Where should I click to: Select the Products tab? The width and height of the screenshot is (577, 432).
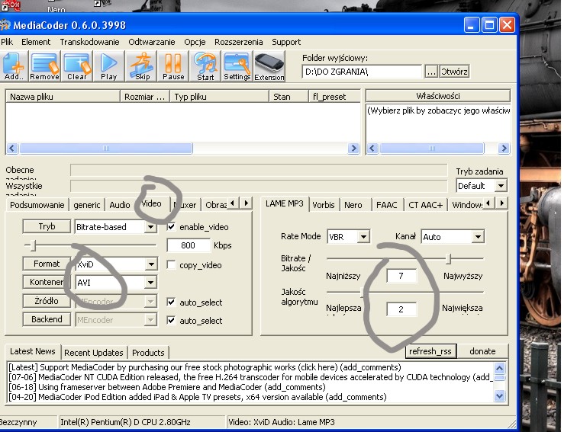click(148, 353)
